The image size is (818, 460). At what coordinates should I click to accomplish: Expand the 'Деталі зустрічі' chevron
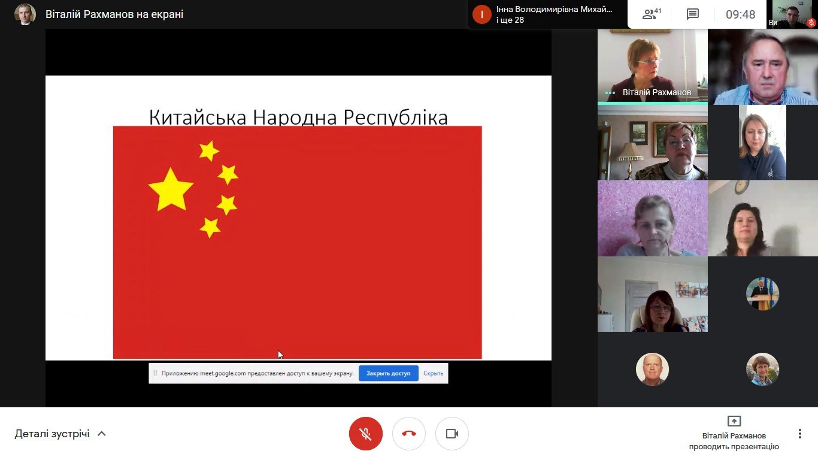(102, 434)
